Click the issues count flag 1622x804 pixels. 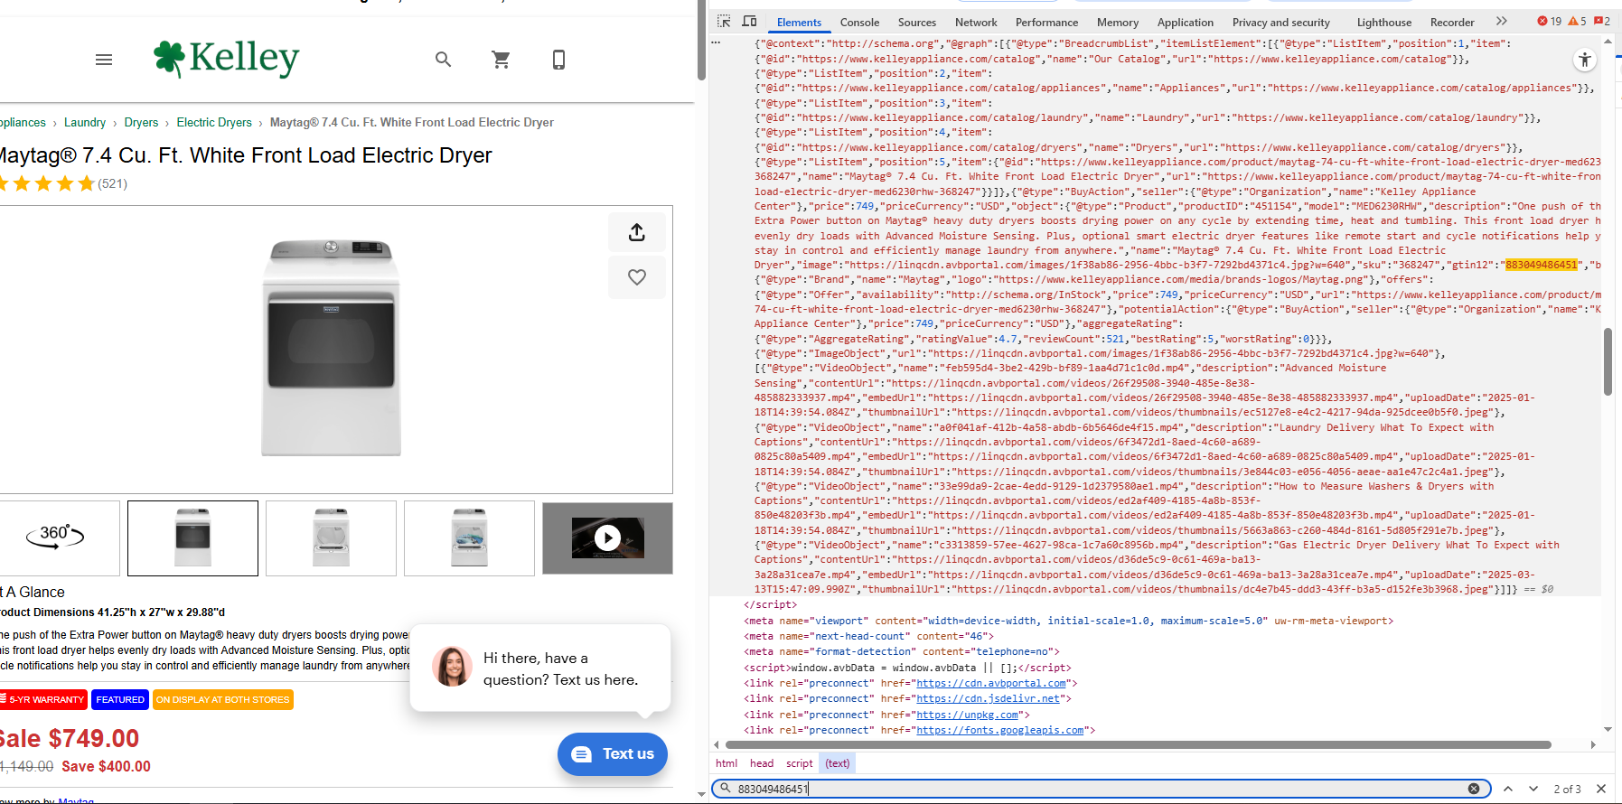pyautogui.click(x=1602, y=22)
